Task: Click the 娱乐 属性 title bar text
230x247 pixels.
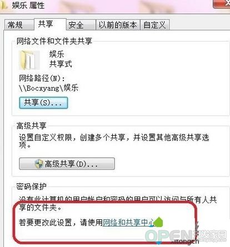Action: coord(28,5)
